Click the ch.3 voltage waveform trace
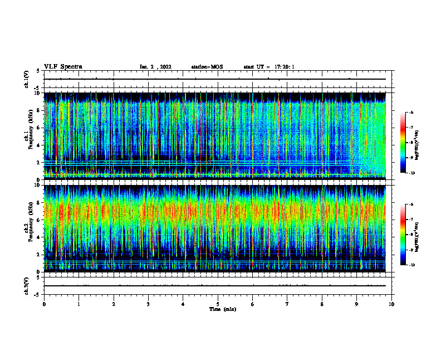441x341 pixels. pyautogui.click(x=215, y=286)
